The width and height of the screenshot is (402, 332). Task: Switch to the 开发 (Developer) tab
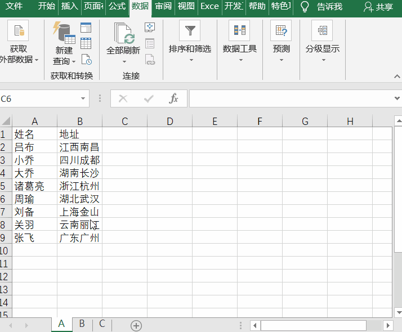coord(234,6)
